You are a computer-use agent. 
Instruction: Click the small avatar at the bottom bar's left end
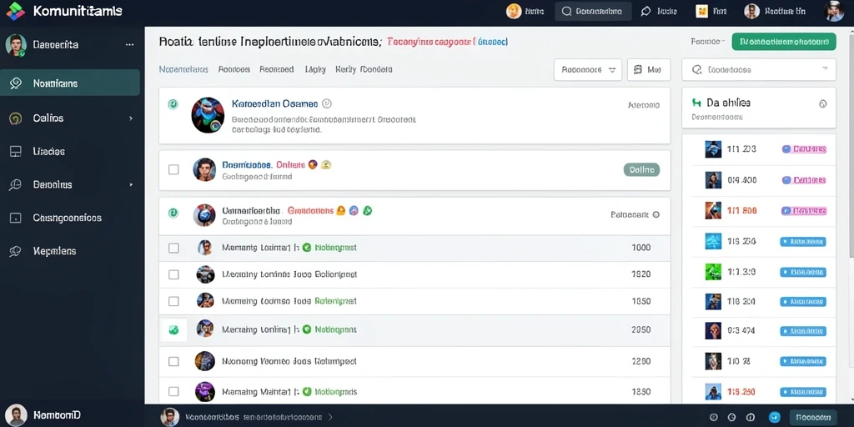170,417
